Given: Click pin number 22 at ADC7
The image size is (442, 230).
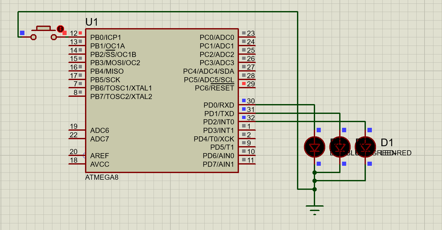Looking at the screenshot, I should pos(74,135).
